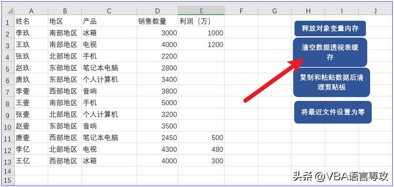The height and width of the screenshot is (187, 394).
Task: Select the cell containing 李亿
Action: pos(31,149)
